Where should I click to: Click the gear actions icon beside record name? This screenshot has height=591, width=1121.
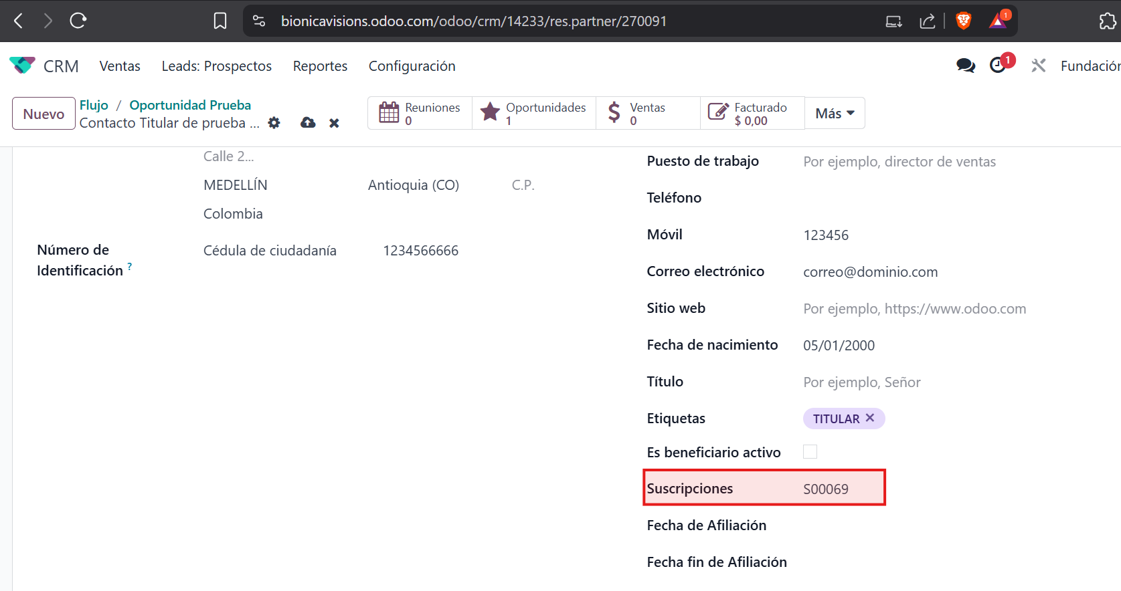pos(274,123)
